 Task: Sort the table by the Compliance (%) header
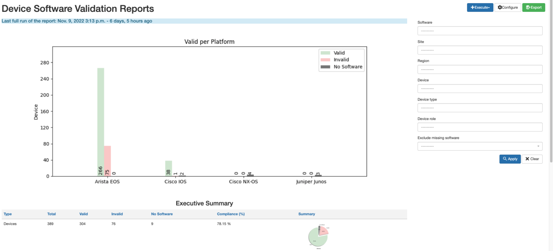coord(231,214)
